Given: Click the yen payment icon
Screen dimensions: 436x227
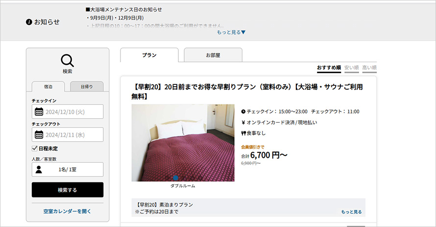Looking at the screenshot, I should click(x=243, y=123).
